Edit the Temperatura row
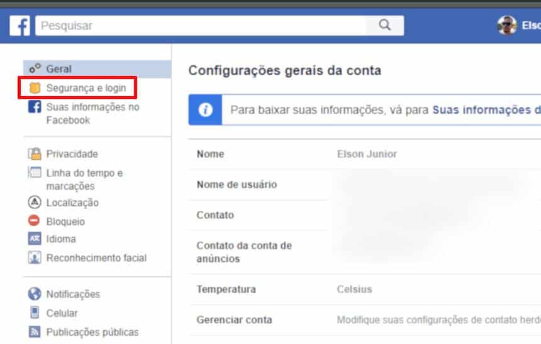Screen dimensions: 541x344 [365, 289]
